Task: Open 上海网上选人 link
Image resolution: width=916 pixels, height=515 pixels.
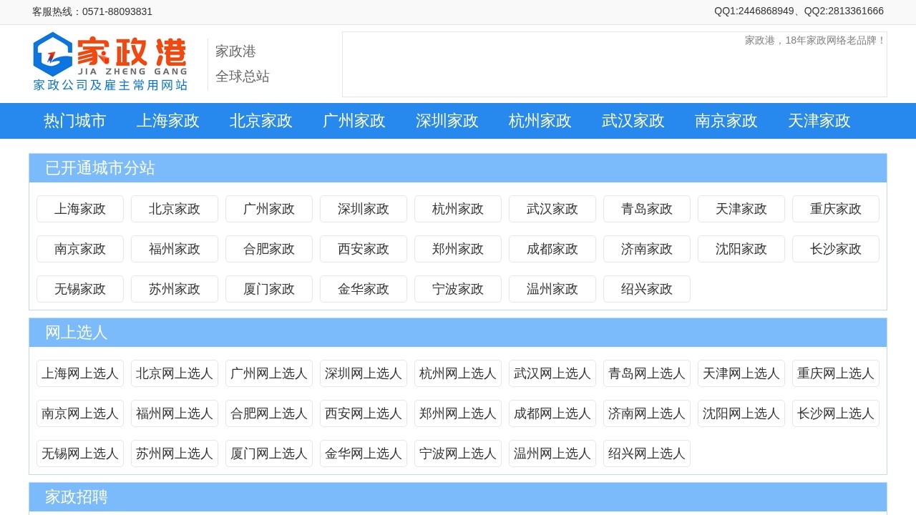Action: [x=80, y=373]
